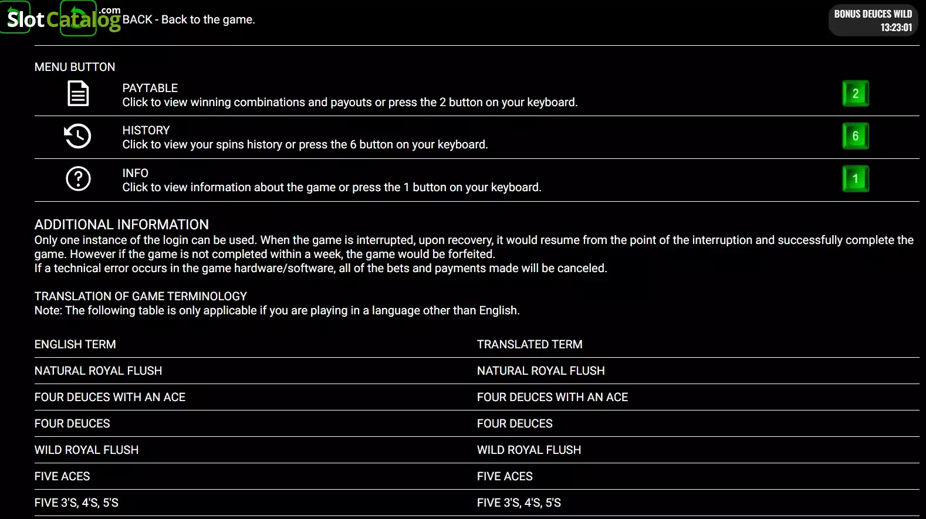Select FOUR DEUCES WITH AN ACE translated term
This screenshot has width=926, height=519.
coord(552,397)
